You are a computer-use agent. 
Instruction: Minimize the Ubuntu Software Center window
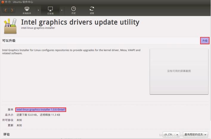(6, 2)
